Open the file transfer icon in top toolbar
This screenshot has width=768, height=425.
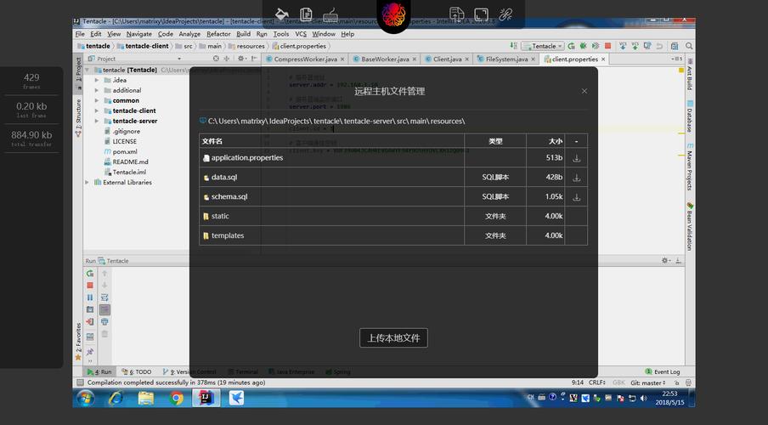coord(456,14)
